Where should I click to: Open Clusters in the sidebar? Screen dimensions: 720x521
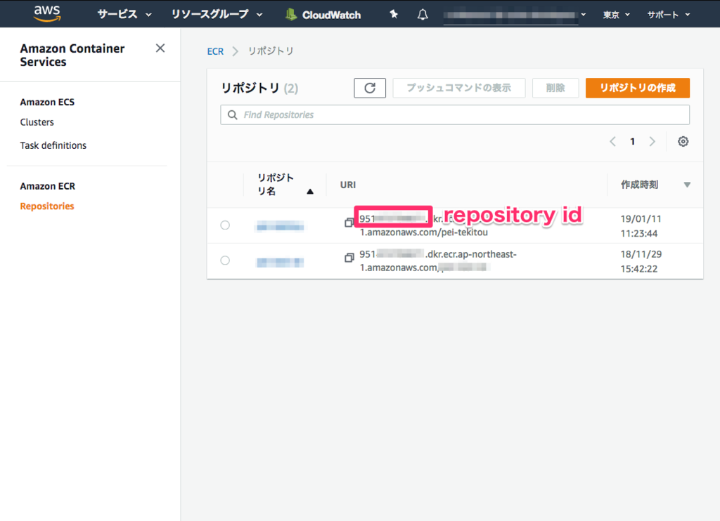pos(37,122)
